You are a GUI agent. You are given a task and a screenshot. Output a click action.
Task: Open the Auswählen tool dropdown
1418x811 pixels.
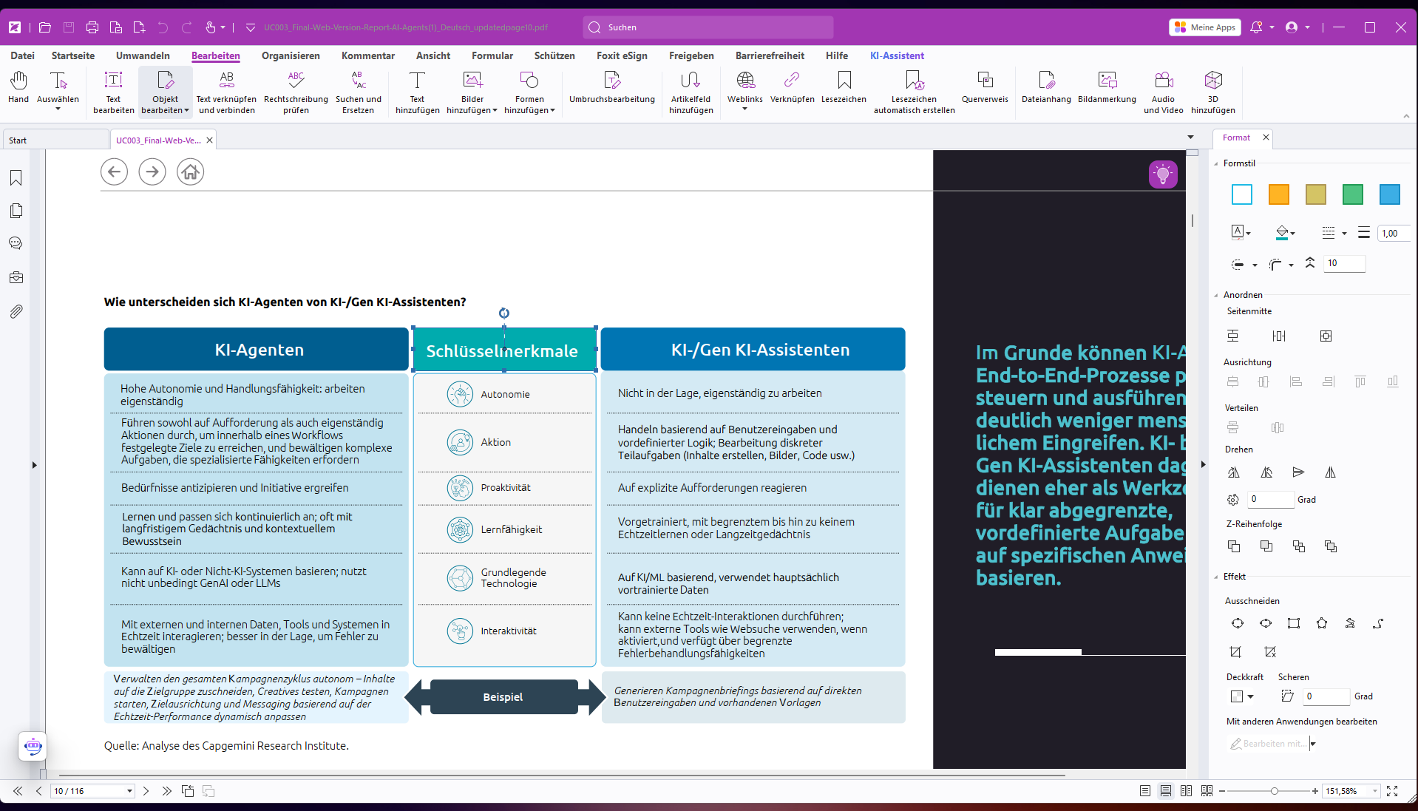[x=58, y=109]
